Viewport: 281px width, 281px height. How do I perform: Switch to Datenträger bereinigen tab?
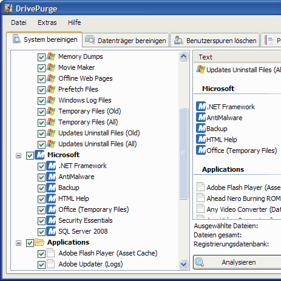click(126, 40)
